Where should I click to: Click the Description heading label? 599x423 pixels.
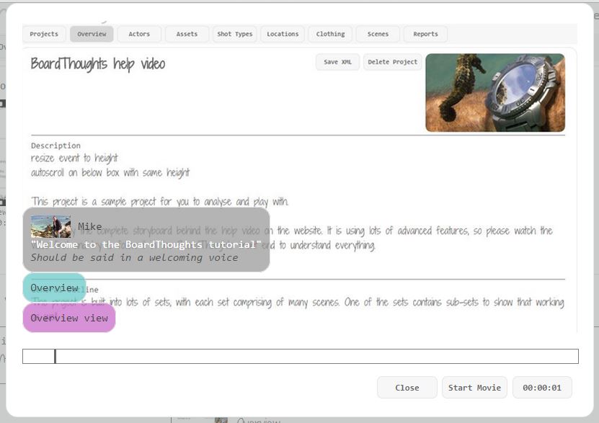click(x=56, y=146)
